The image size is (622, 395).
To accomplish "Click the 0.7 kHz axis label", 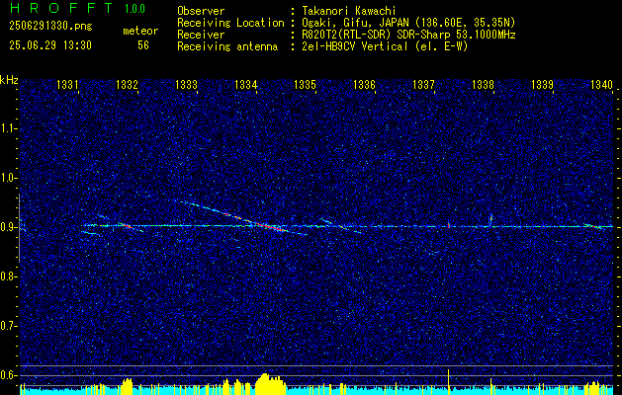I will pos(8,326).
